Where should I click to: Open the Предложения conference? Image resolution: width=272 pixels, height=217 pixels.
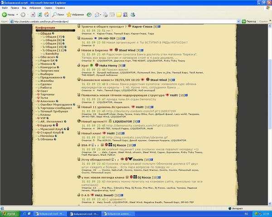coord(51,77)
